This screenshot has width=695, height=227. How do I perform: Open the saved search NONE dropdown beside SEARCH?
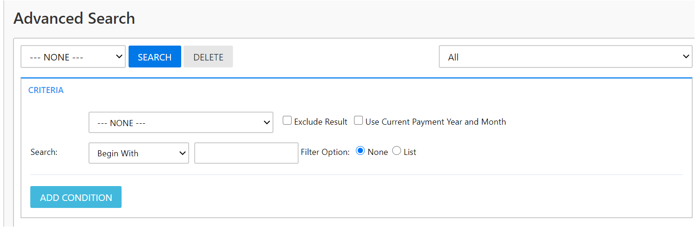point(73,57)
